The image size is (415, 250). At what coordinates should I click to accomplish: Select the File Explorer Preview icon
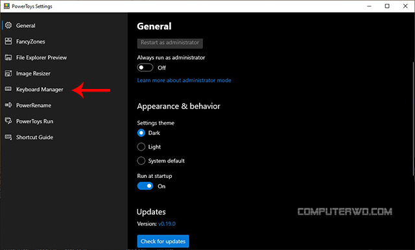pos(8,57)
